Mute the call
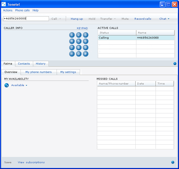Image resolution: width=179 pixels, height=169 pixels. [125, 19]
